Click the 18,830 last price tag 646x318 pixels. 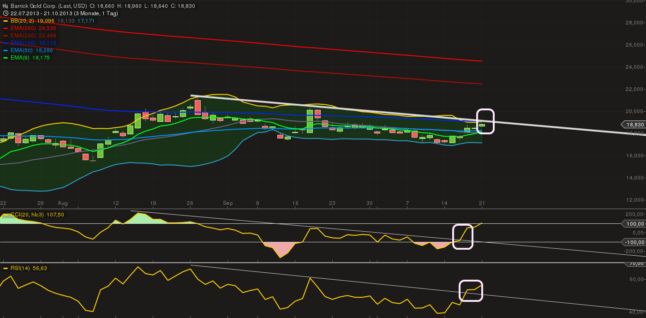click(x=634, y=124)
